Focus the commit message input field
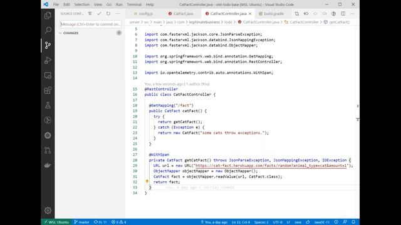This screenshot has height=225, width=401. pyautogui.click(x=90, y=24)
